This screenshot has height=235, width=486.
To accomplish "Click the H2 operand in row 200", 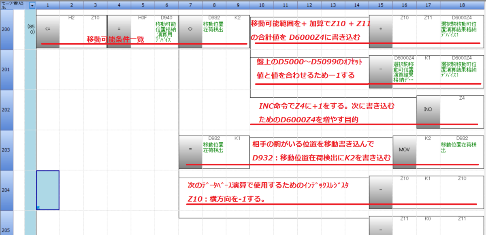I will tap(72, 18).
